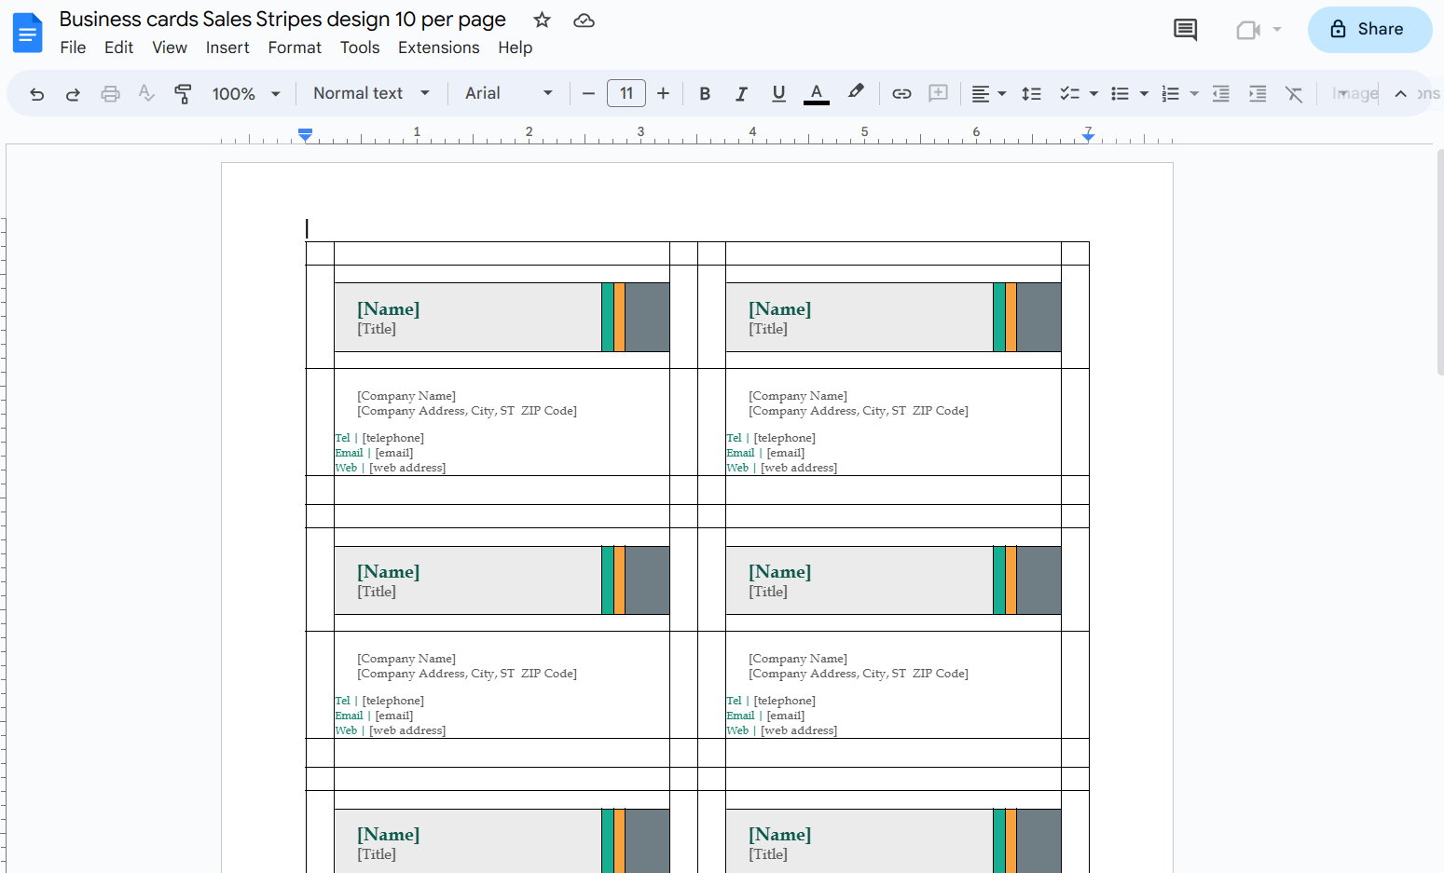Click the Clear formatting icon

click(x=1294, y=94)
